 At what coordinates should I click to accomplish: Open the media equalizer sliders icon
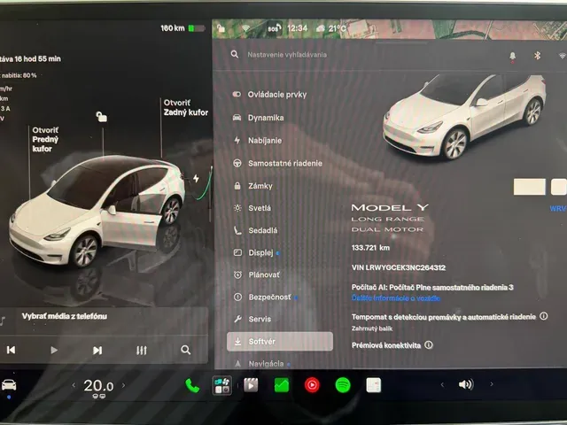(142, 351)
